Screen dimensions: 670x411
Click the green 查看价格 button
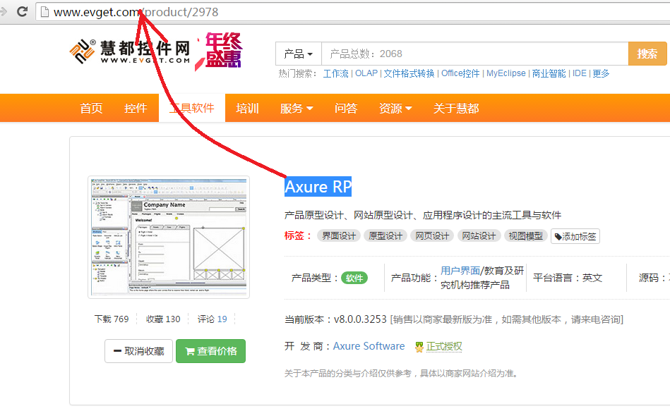pyautogui.click(x=210, y=351)
